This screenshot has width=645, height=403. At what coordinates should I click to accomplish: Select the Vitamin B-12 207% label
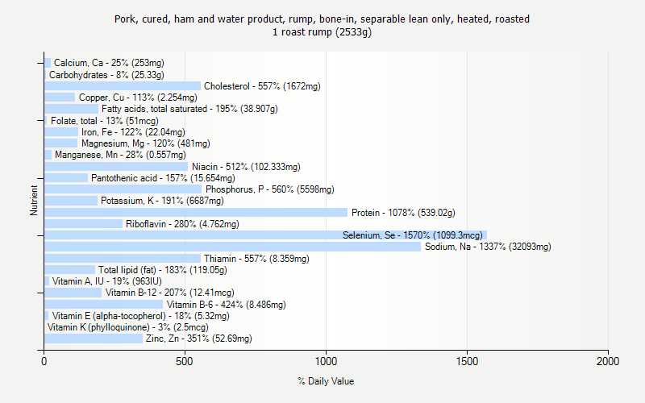(170, 293)
